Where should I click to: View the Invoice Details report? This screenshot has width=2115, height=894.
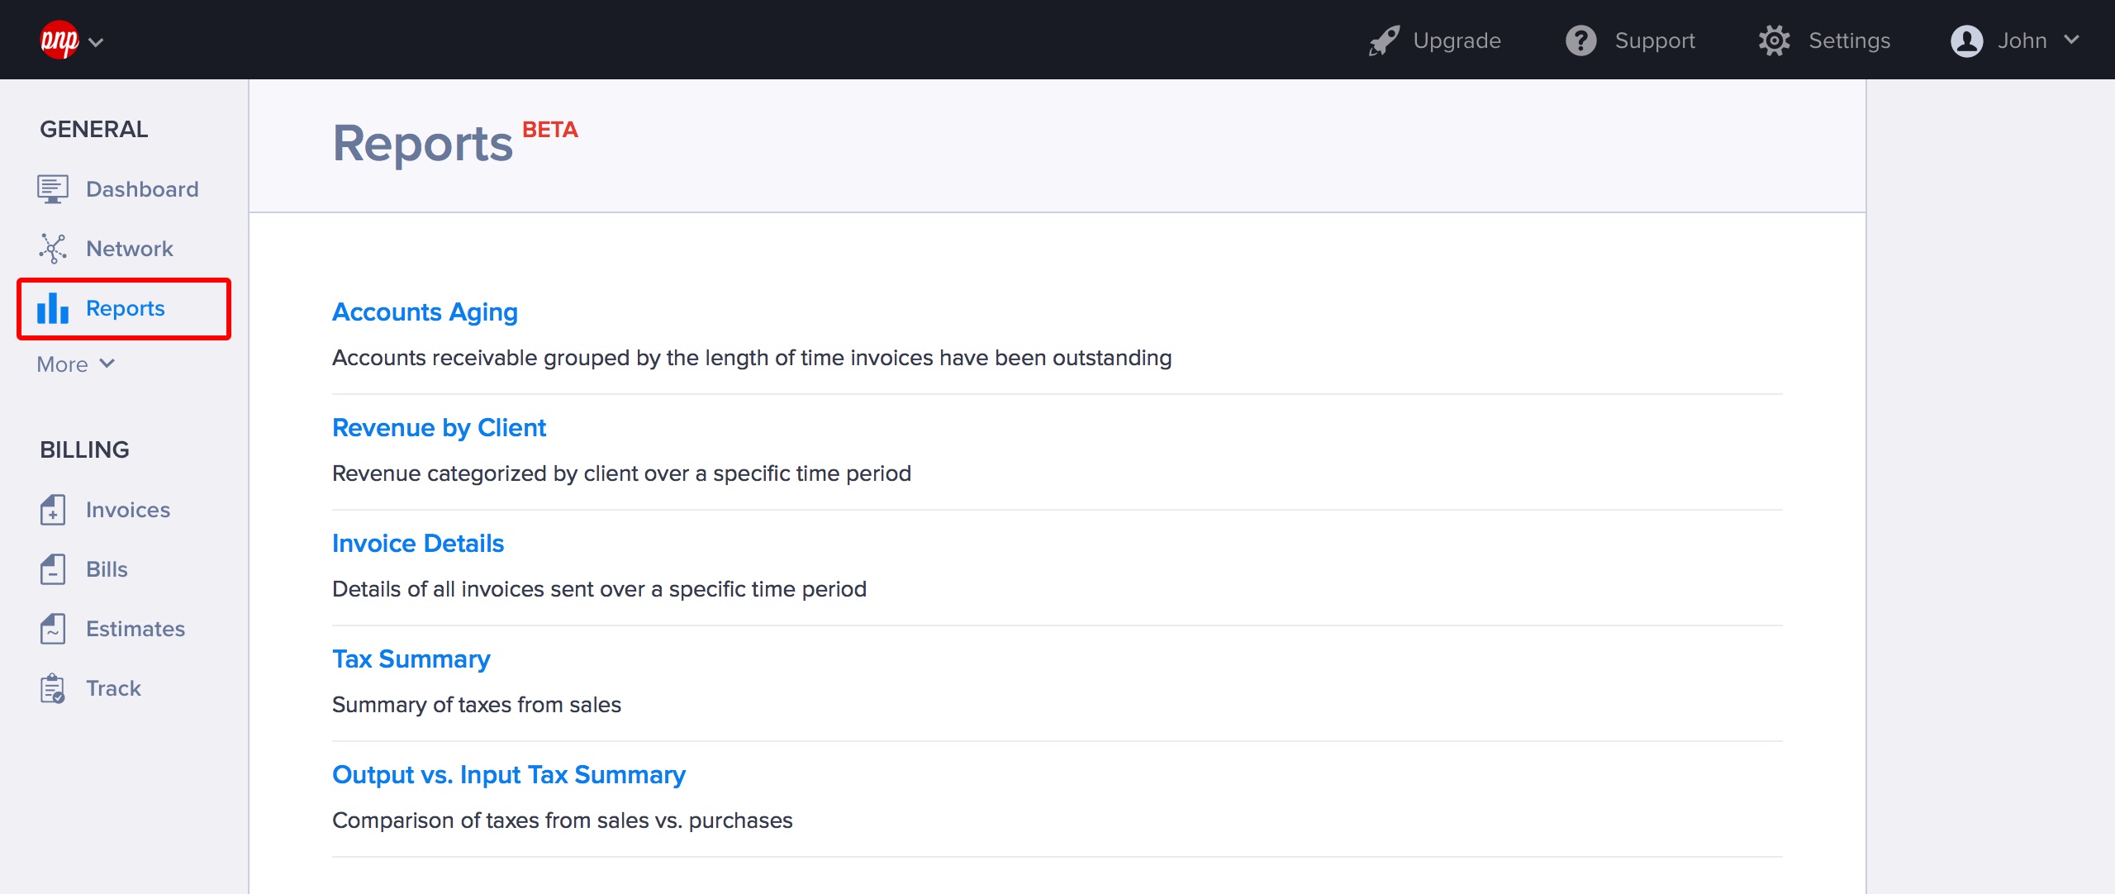tap(417, 544)
